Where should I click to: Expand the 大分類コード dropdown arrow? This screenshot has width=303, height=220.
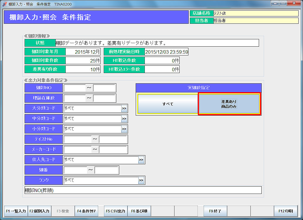pos(124,109)
